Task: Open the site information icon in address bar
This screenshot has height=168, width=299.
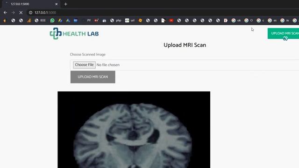Action: click(x=30, y=13)
